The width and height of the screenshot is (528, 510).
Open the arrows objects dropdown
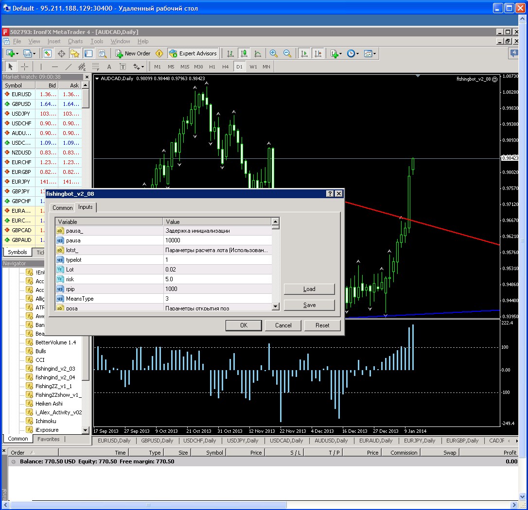pos(138,67)
